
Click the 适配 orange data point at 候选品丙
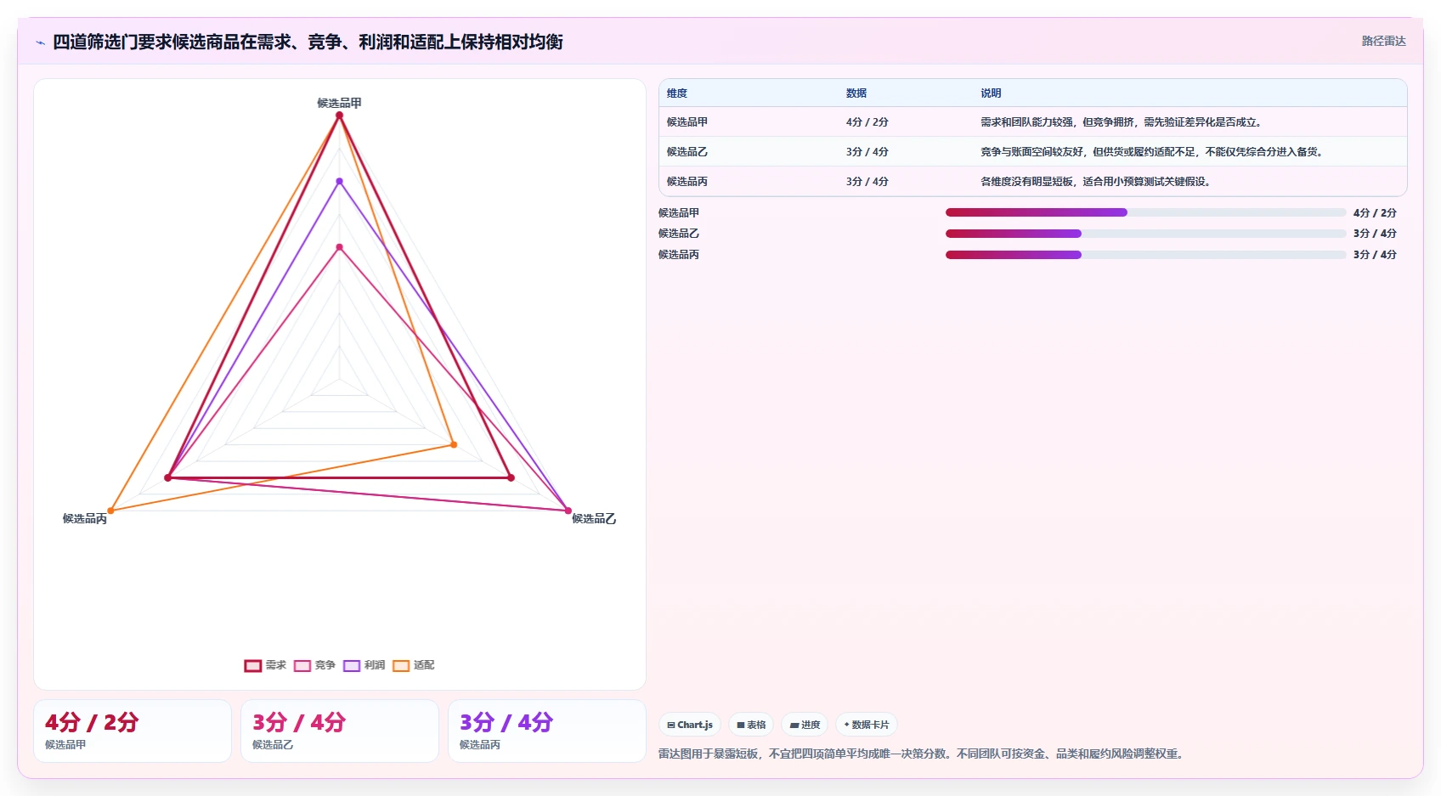tap(110, 511)
